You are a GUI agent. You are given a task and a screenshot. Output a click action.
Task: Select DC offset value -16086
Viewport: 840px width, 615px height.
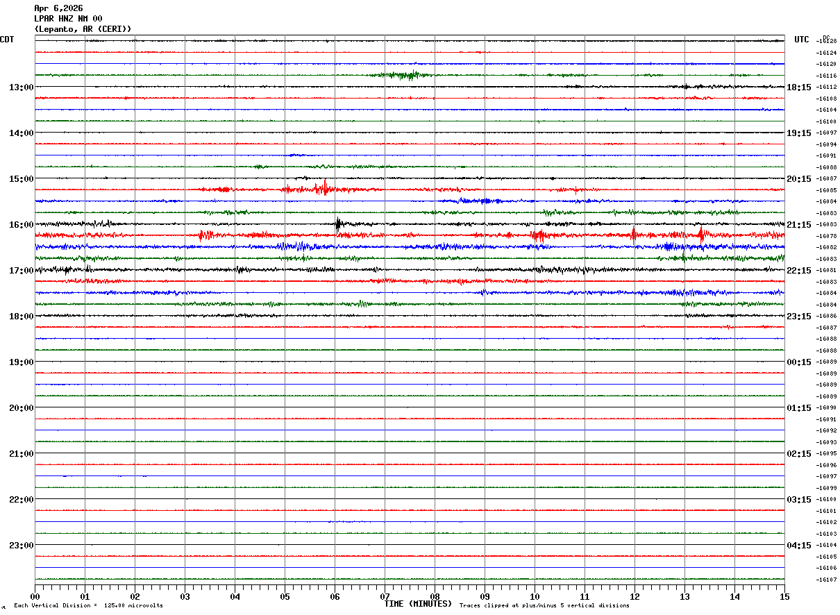point(826,316)
